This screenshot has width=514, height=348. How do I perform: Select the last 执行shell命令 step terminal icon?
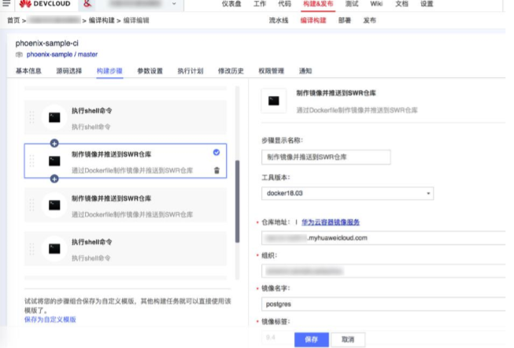(x=54, y=249)
